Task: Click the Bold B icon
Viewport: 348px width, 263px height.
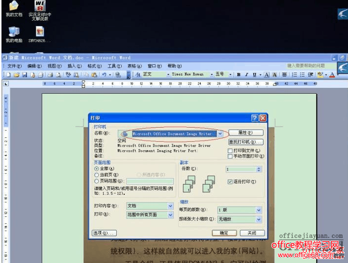Action: [239, 75]
